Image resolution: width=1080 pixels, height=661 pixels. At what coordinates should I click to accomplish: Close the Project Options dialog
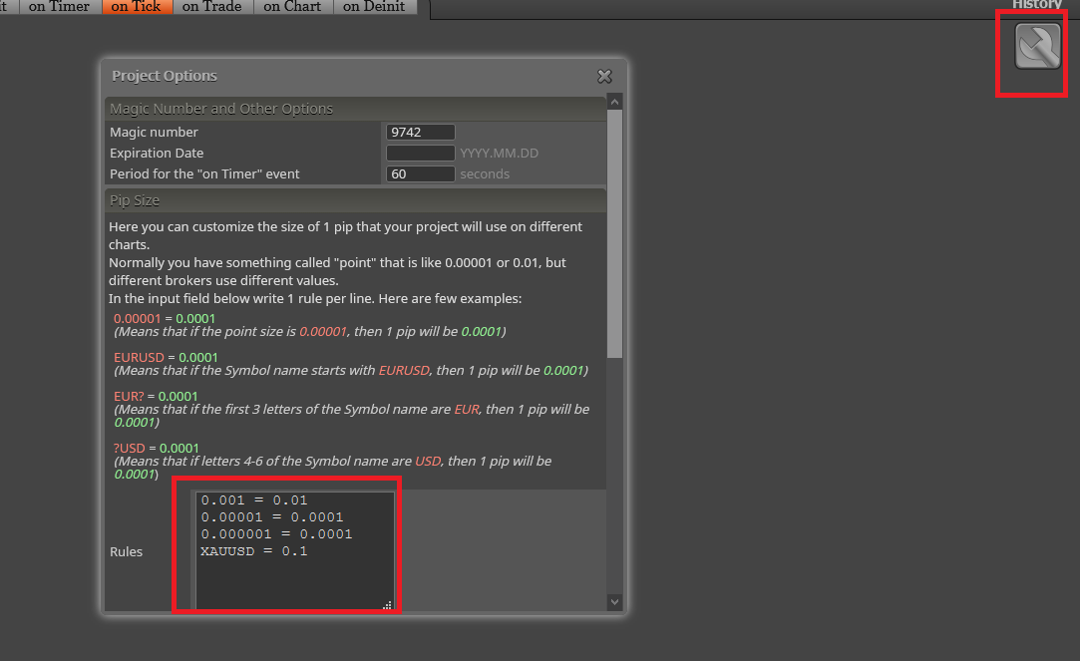click(x=604, y=77)
